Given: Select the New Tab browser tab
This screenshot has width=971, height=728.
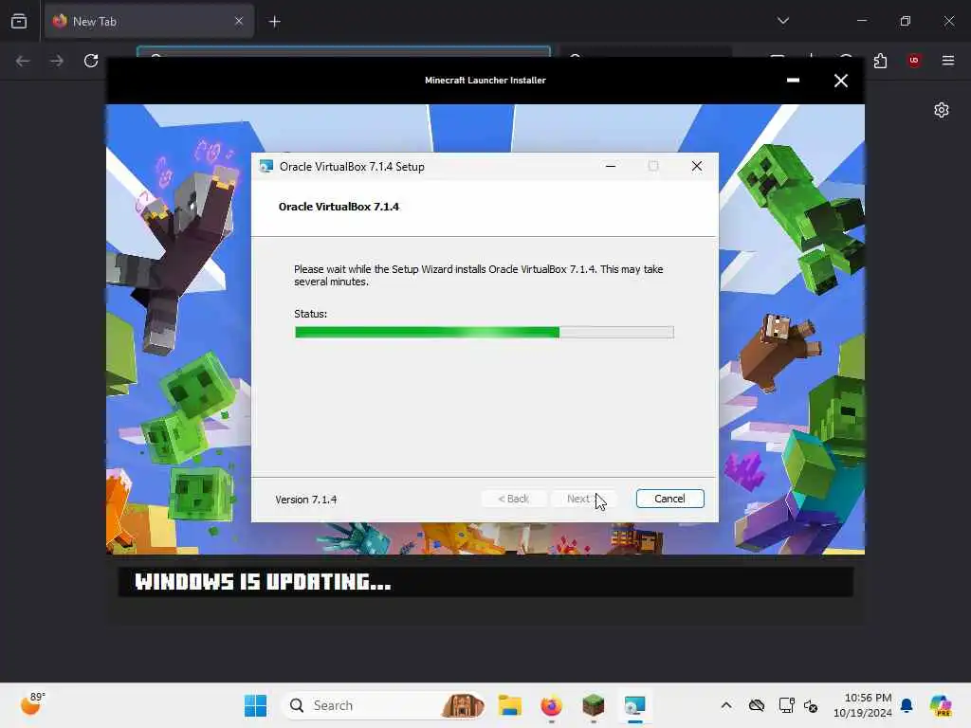Looking at the screenshot, I should click(149, 21).
